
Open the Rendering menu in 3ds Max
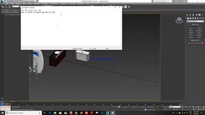63,4
